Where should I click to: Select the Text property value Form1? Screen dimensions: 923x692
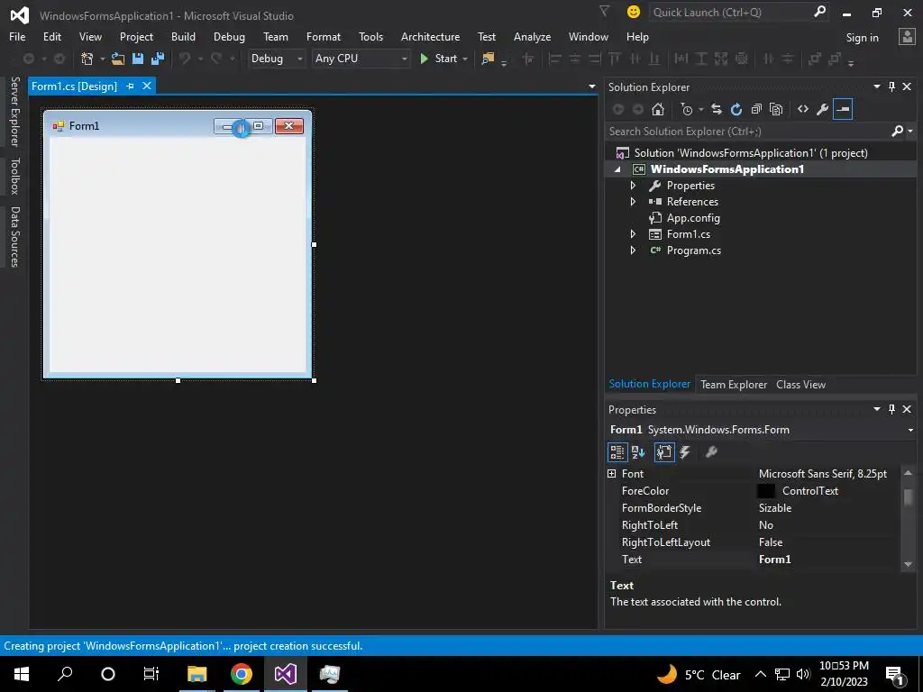(x=774, y=559)
